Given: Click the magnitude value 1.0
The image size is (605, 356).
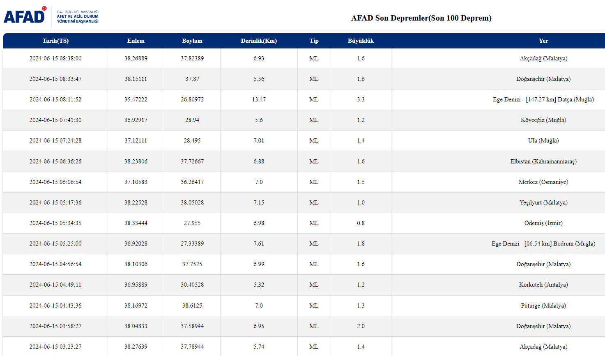Looking at the screenshot, I should 361,202.
